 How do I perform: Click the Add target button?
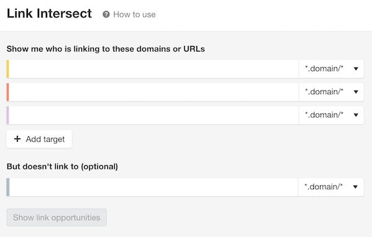[39, 139]
